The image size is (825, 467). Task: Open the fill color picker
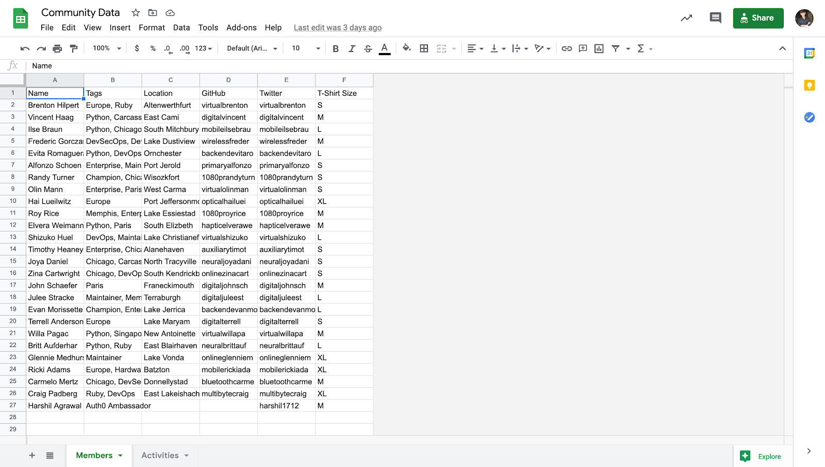[406, 48]
